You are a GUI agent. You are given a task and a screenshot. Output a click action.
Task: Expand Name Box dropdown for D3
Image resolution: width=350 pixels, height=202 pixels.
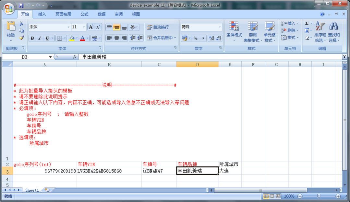pos(50,57)
